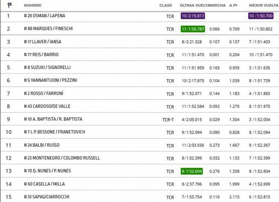Sort by the CLASE column header
The height and width of the screenshot is (202, 279).
(x=166, y=6)
